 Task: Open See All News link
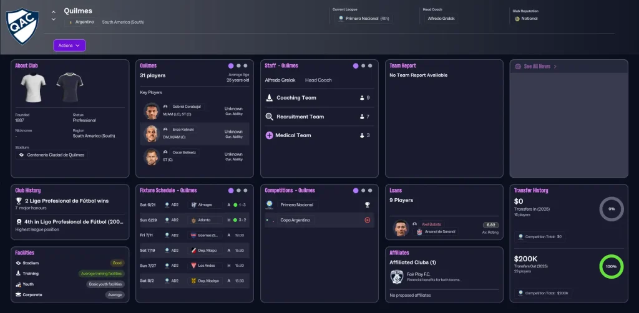[540, 66]
